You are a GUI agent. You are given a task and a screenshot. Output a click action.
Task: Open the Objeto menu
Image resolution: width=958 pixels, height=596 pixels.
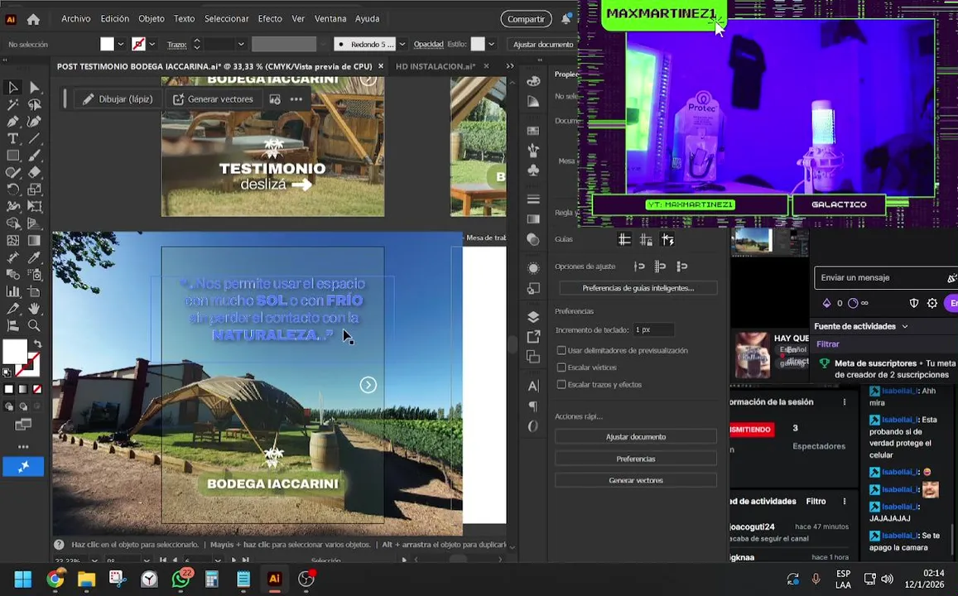[x=151, y=19]
